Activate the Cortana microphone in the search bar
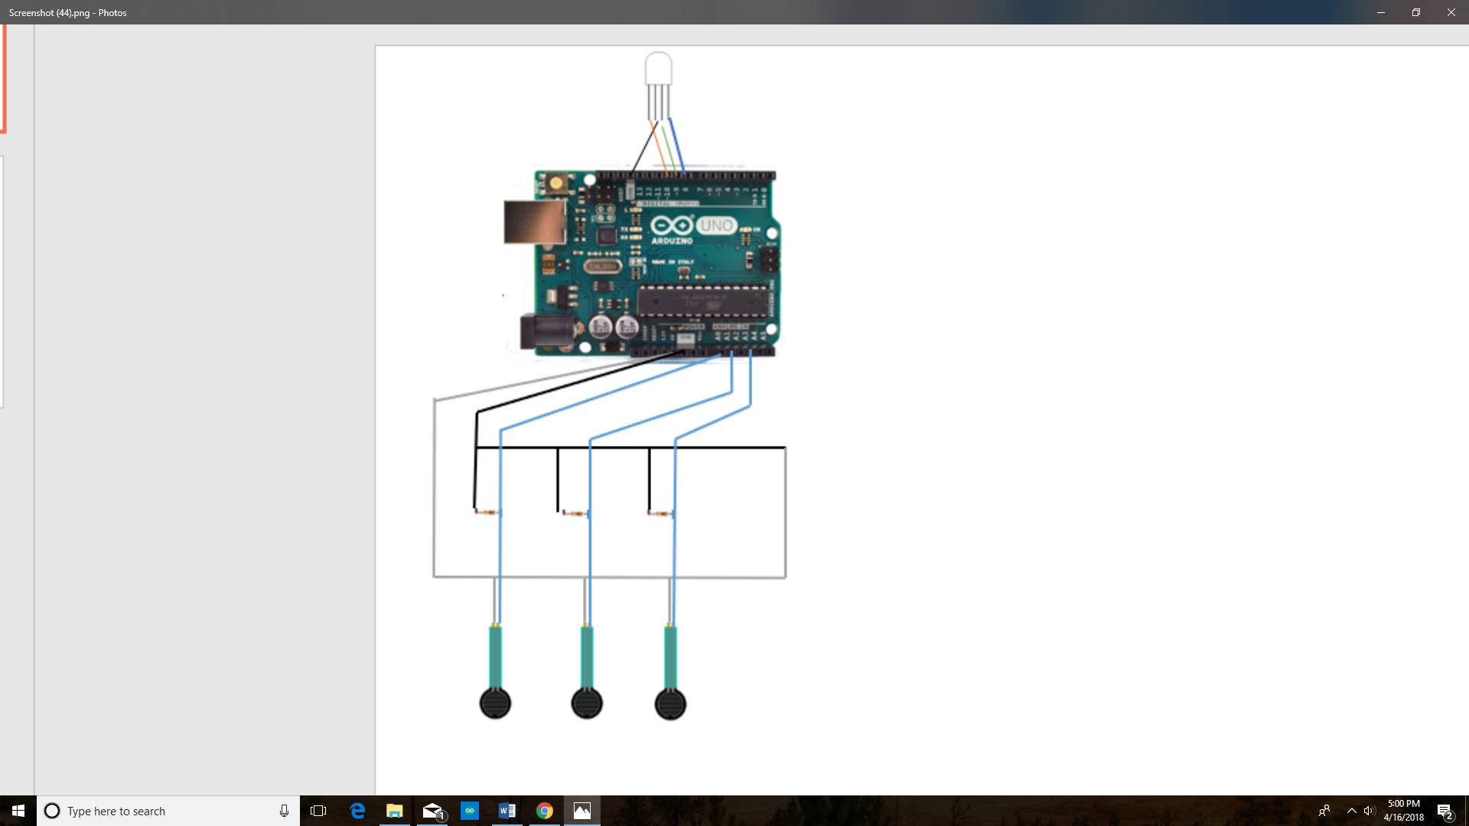Image resolution: width=1469 pixels, height=826 pixels. tap(283, 811)
